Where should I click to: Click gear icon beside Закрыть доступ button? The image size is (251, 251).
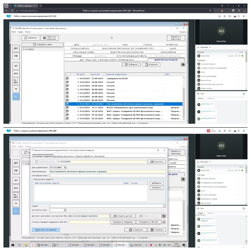coord(164,216)
